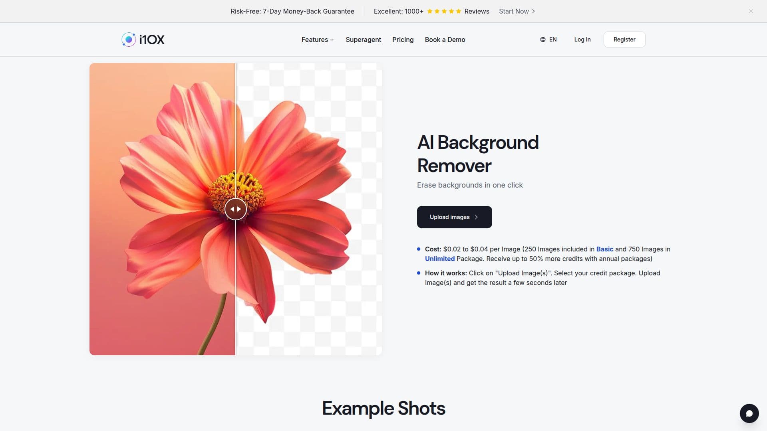Click Log In
The height and width of the screenshot is (431, 767).
coord(582,40)
